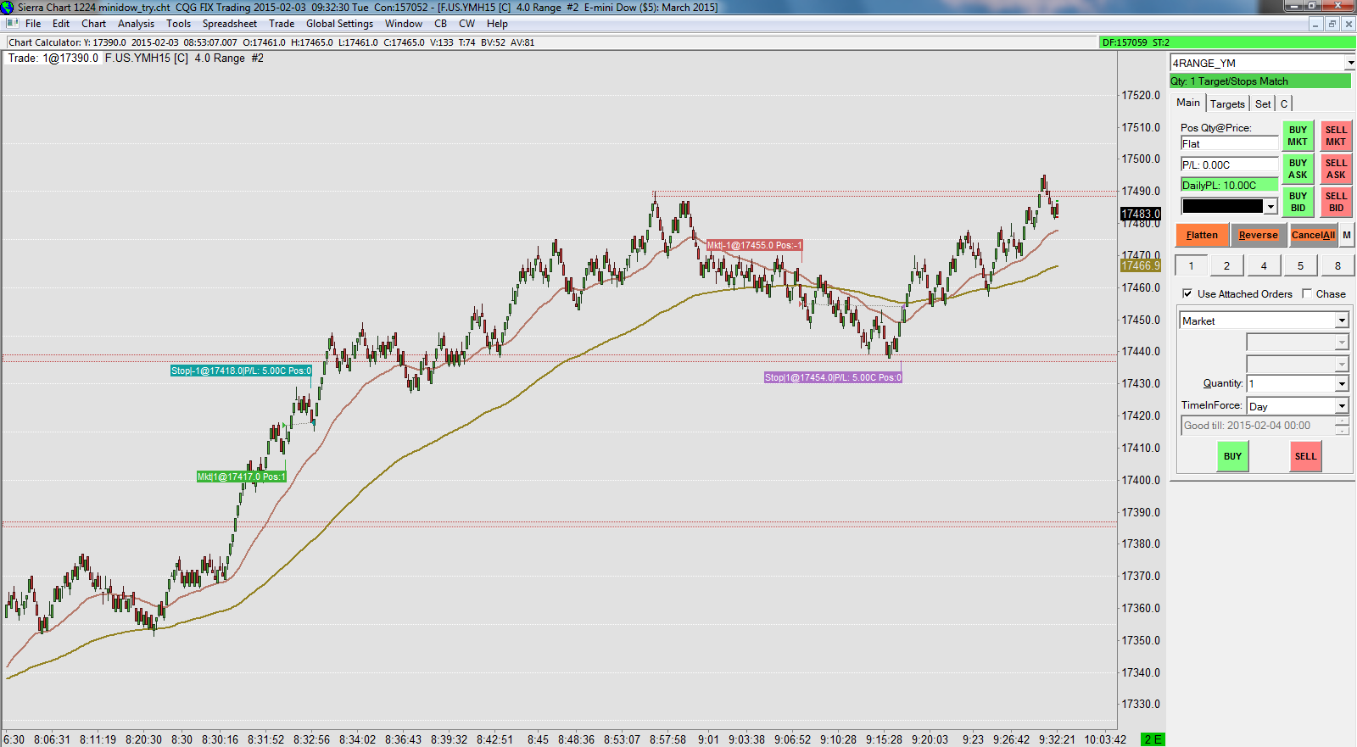
Task: Switch to the Targets tab
Action: (x=1227, y=104)
